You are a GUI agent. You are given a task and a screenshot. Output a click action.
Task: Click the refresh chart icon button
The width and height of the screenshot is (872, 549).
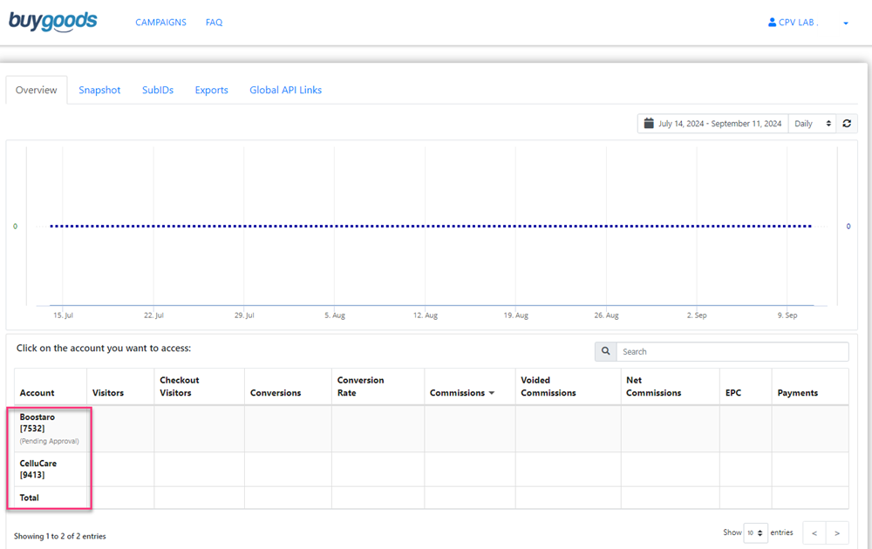pos(847,124)
